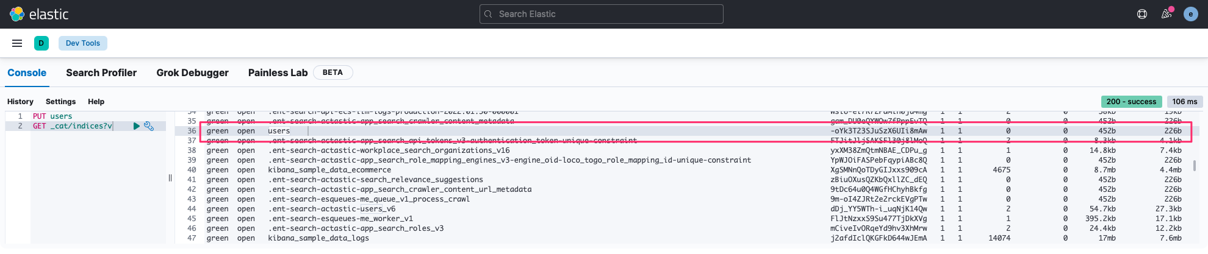Click the actastic-users_v6 index name
The image size is (1208, 254).
(331, 209)
